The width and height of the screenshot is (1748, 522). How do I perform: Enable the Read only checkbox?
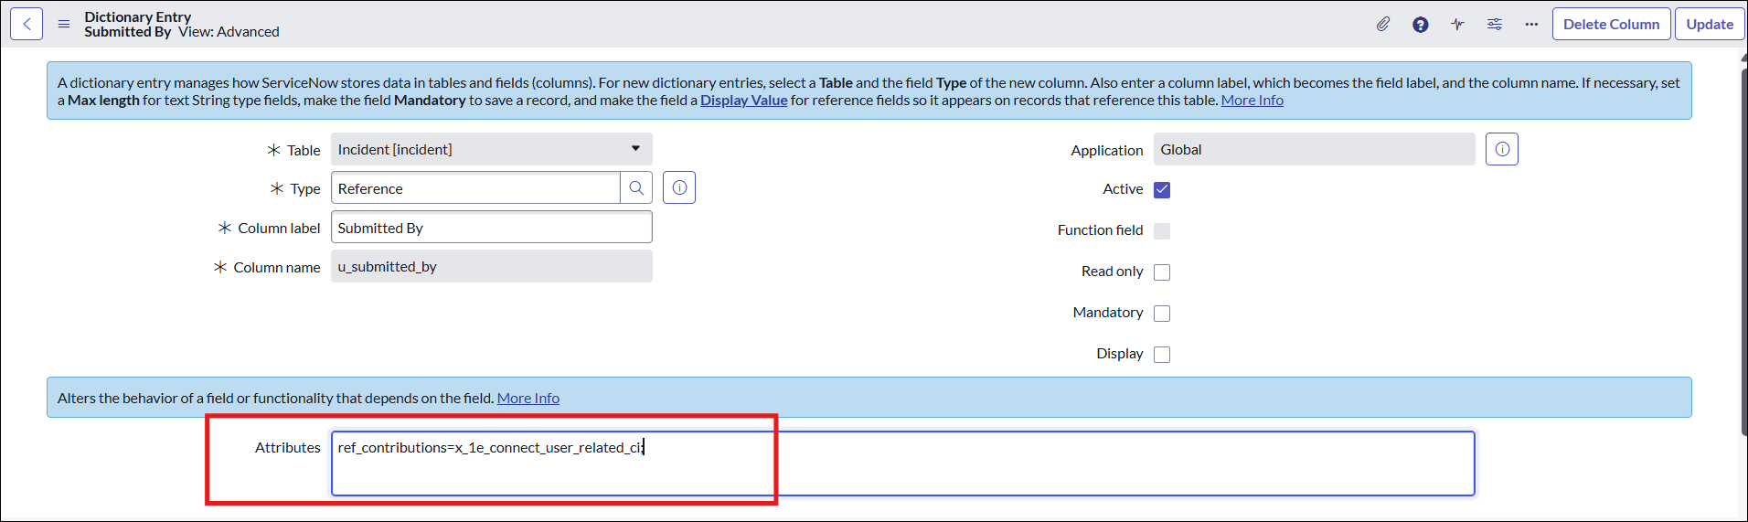click(x=1162, y=272)
